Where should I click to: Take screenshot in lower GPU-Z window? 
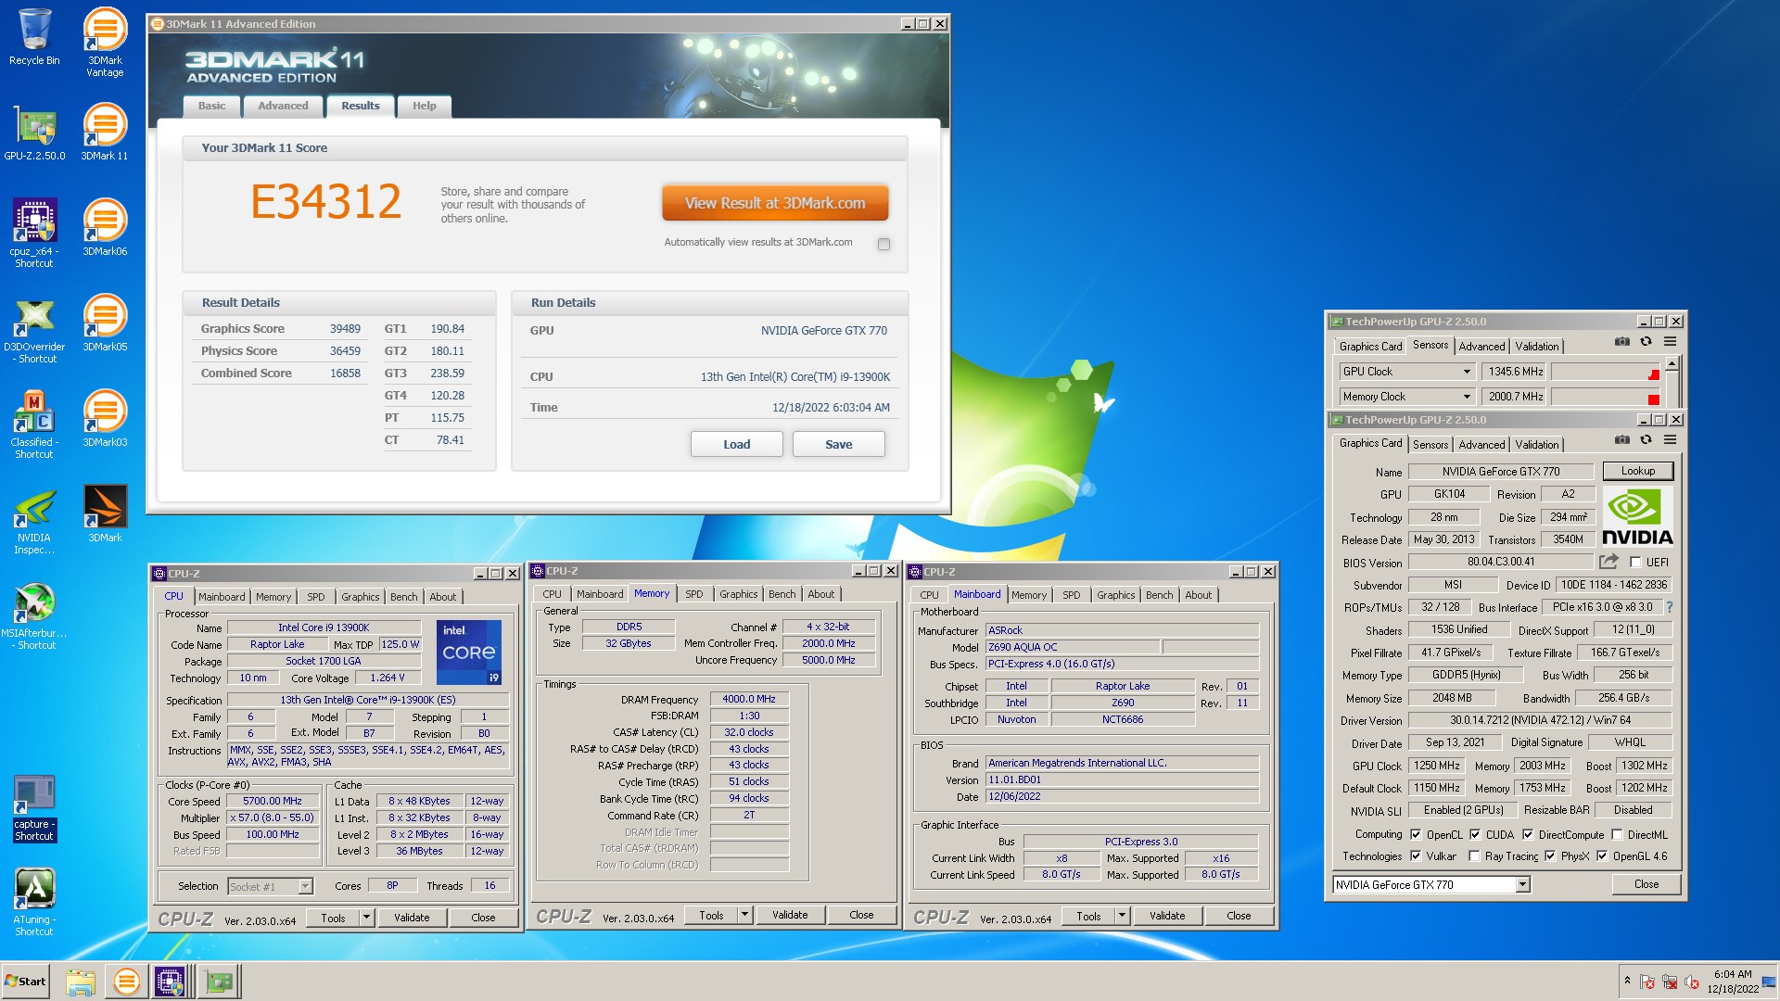[x=1621, y=440]
